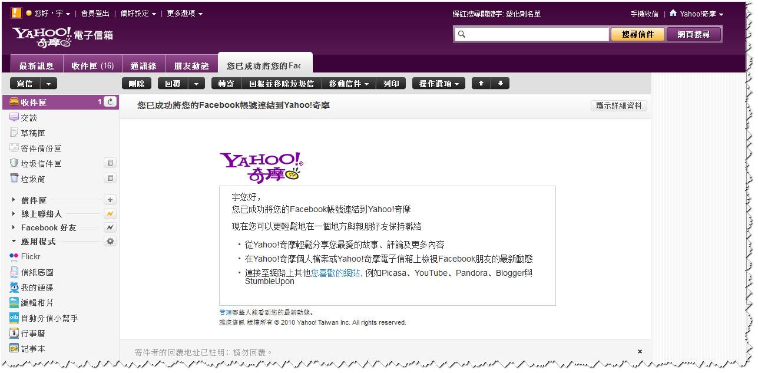Image resolution: width=758 pixels, height=373 pixels.
Task: Click the 轉寄 forward button
Action: 226,84
